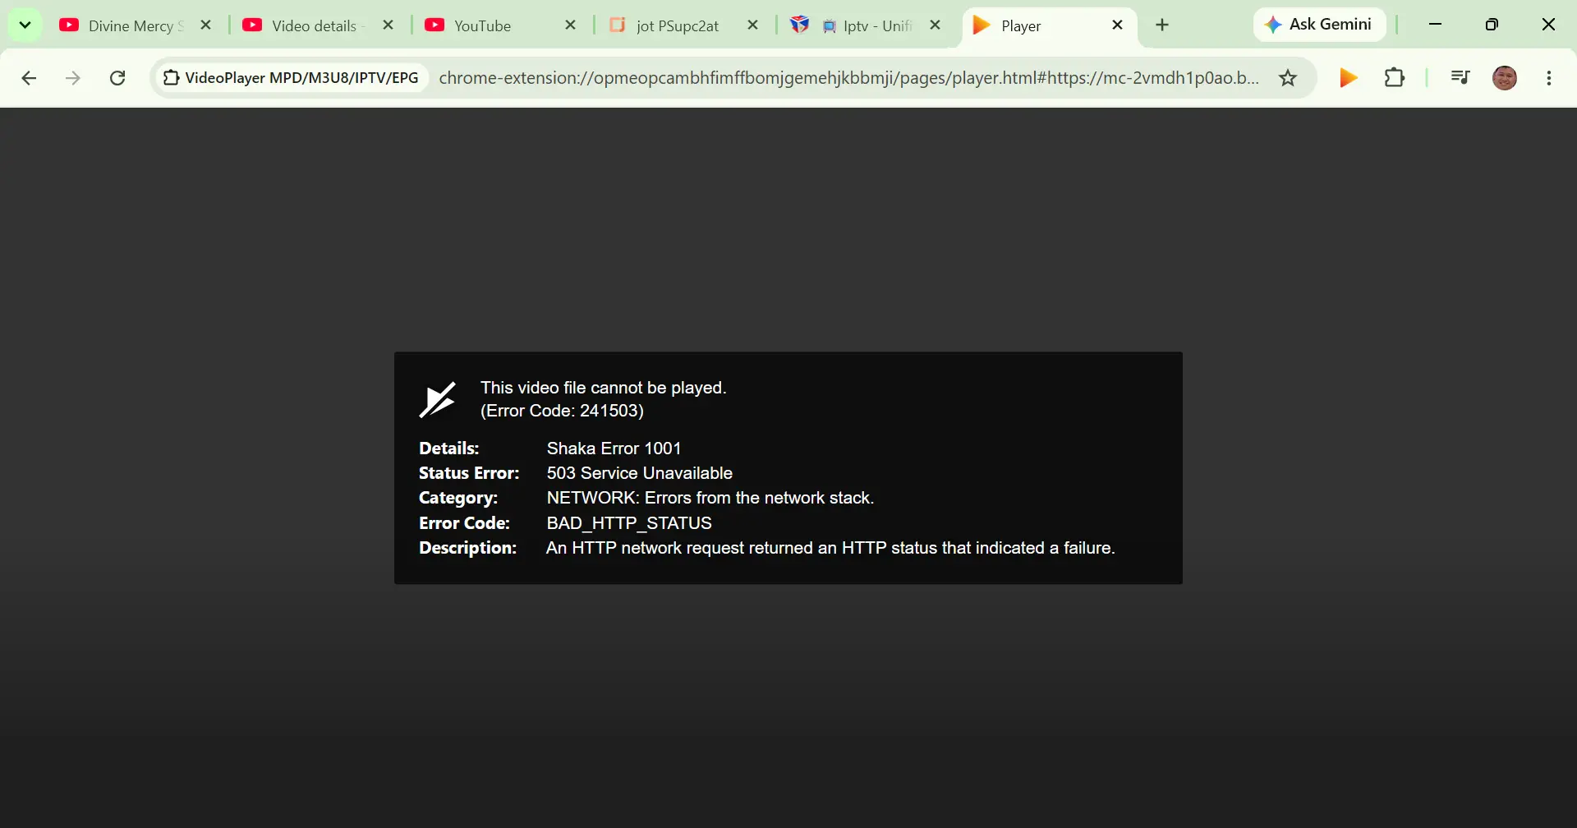Screen dimensions: 1577x828
Task: Click the 'NETWORK: Errors from the network stack.' text
Action: [x=710, y=498]
